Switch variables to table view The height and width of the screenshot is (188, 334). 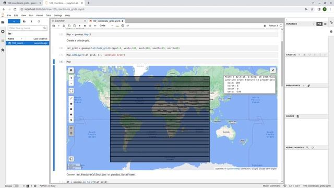tap(325, 24)
